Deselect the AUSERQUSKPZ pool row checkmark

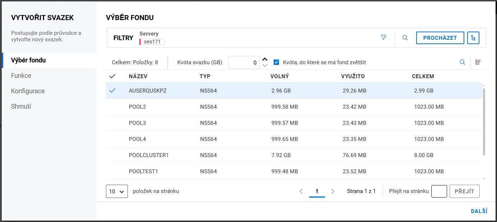tap(112, 91)
